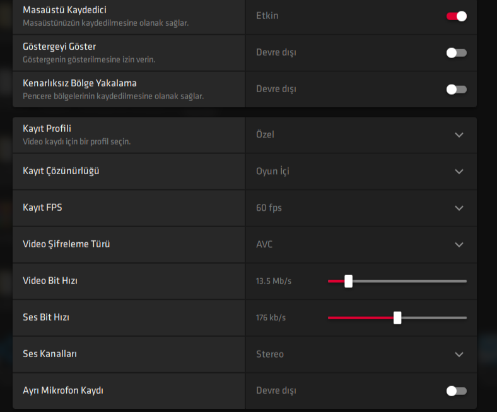
Task: Open the "AVC" encoding type dropdown
Action: 264,244
